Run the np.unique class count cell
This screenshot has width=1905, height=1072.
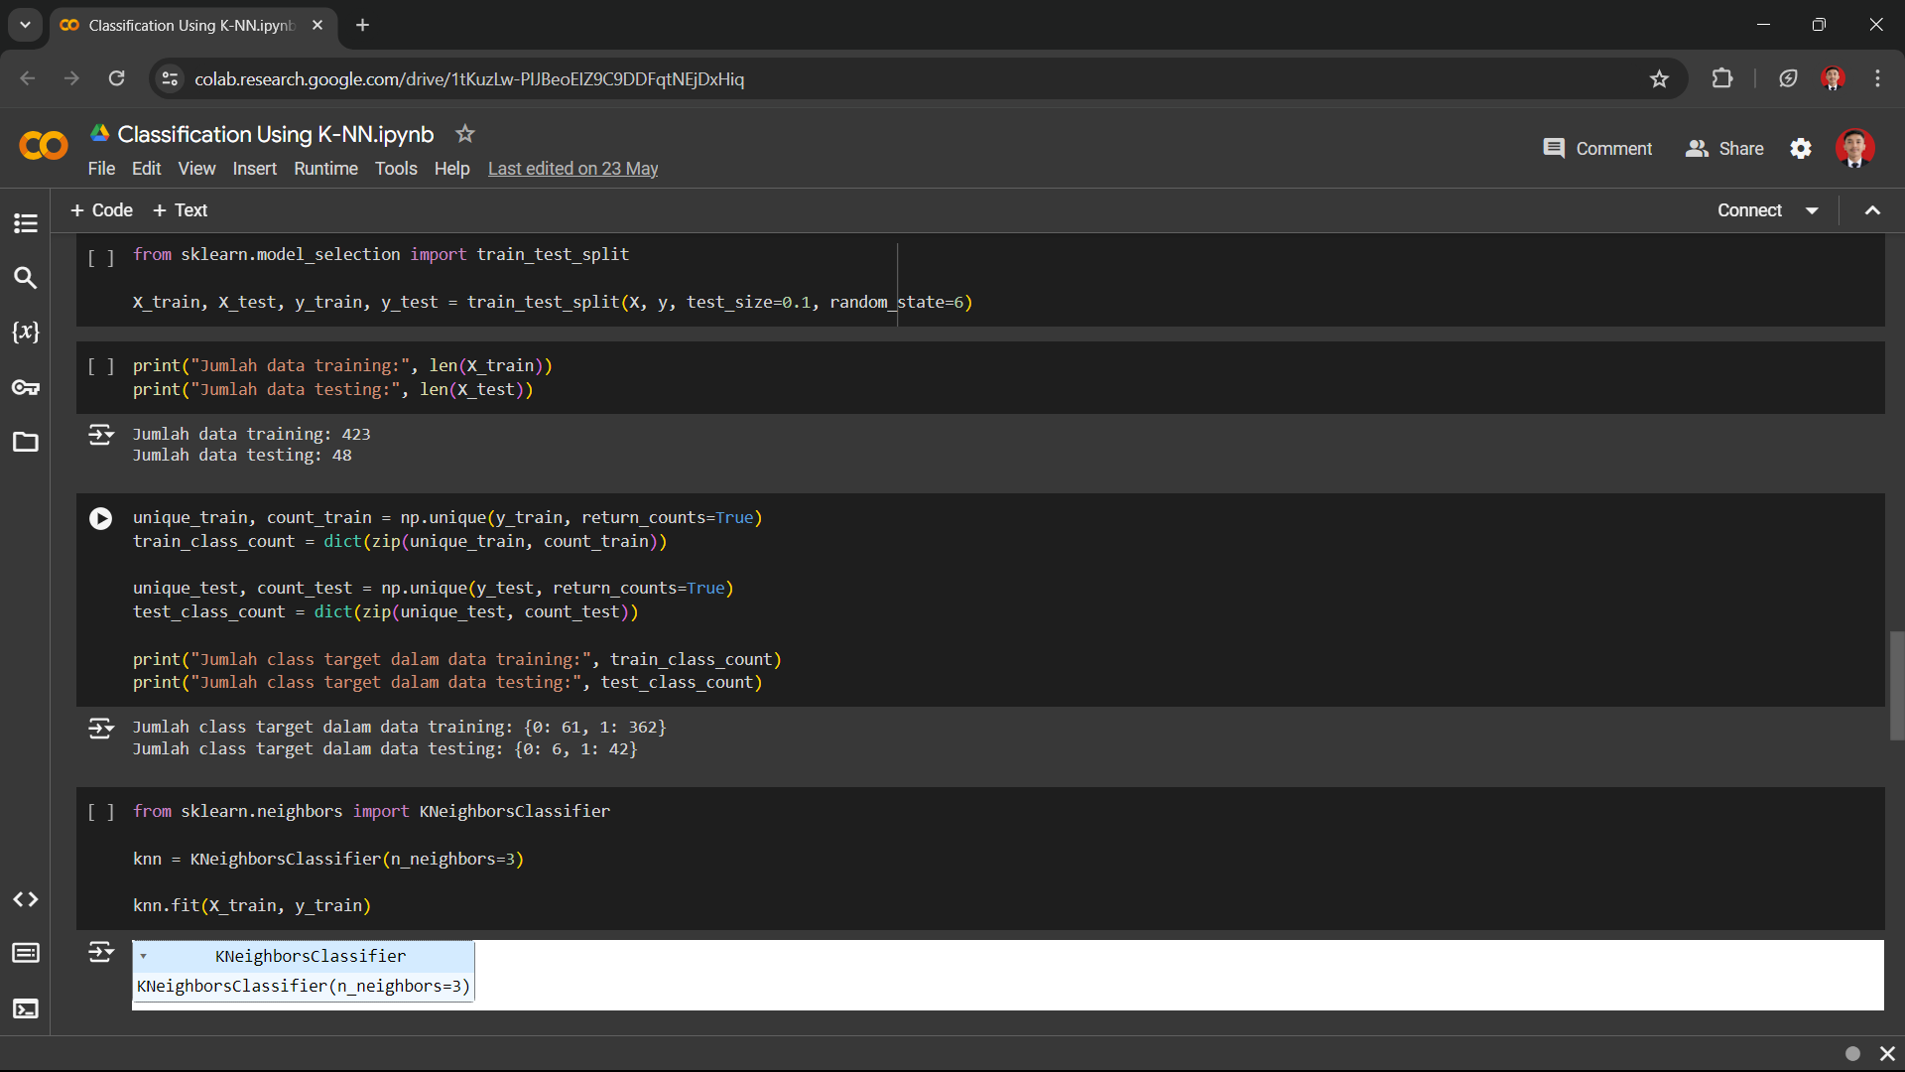pyautogui.click(x=100, y=519)
